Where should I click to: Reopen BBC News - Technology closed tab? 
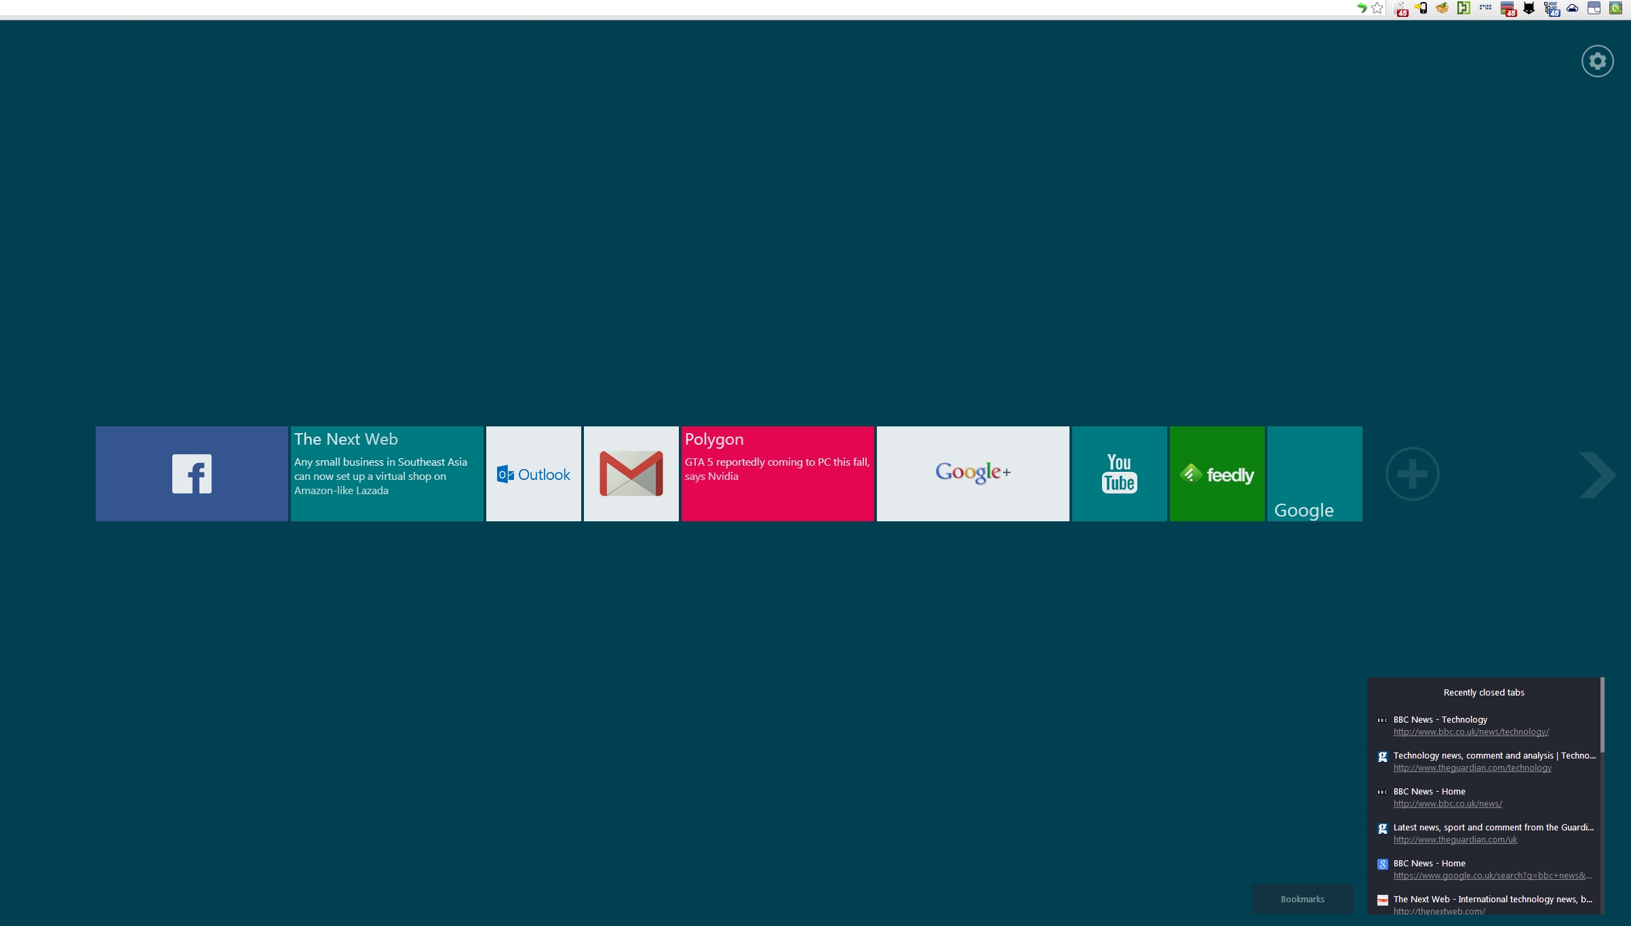pos(1440,719)
